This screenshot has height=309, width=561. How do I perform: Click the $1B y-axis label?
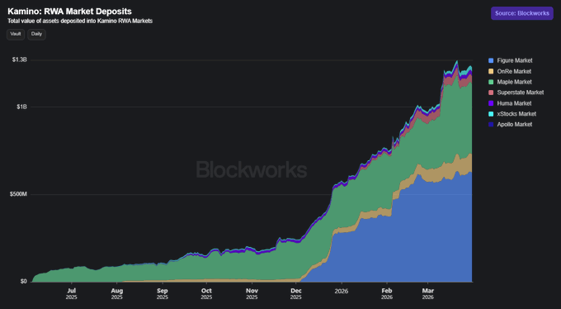tap(21, 107)
